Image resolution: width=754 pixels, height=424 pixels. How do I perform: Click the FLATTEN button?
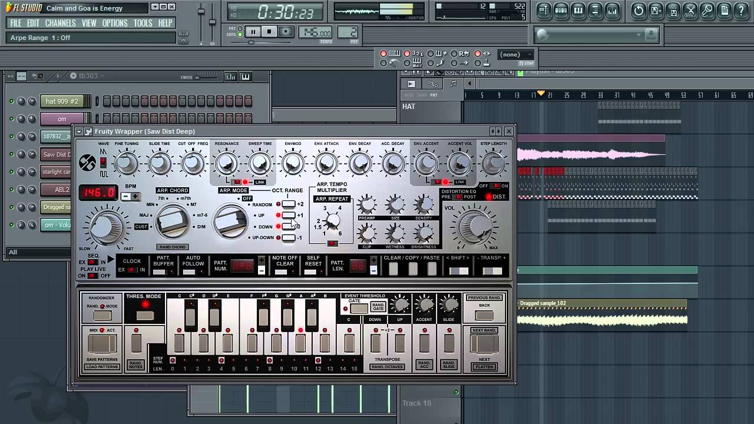tap(484, 367)
